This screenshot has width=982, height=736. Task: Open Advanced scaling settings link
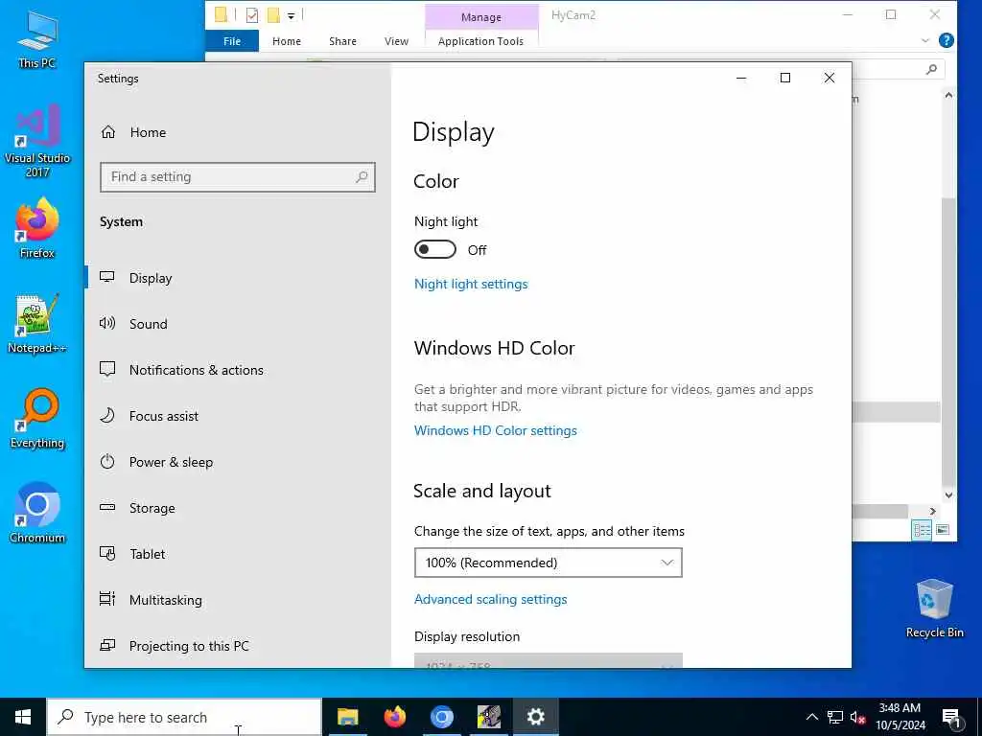pos(490,600)
